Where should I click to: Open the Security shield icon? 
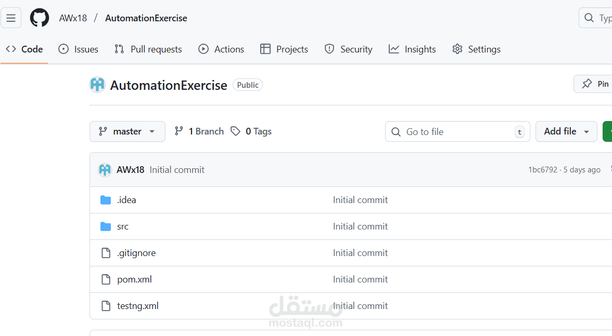[x=329, y=49]
